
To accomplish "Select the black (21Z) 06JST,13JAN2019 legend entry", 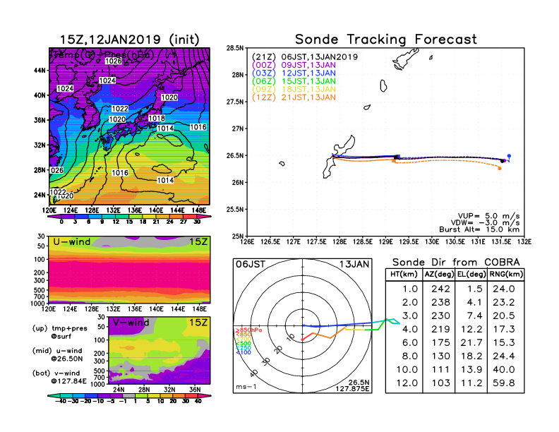I will click(304, 57).
